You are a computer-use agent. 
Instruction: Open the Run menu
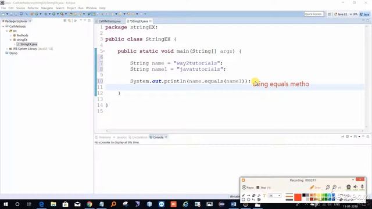coord(81,8)
